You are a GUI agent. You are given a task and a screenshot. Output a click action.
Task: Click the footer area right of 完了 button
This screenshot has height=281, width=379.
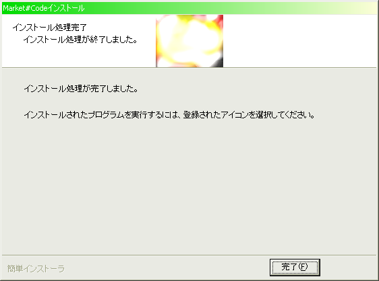point(348,268)
